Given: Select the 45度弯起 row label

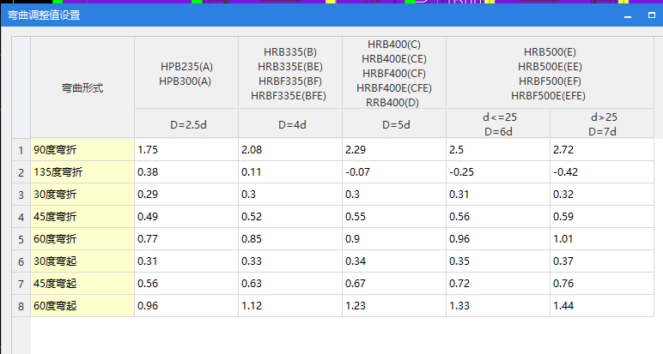Looking at the screenshot, I should pyautogui.click(x=82, y=284).
